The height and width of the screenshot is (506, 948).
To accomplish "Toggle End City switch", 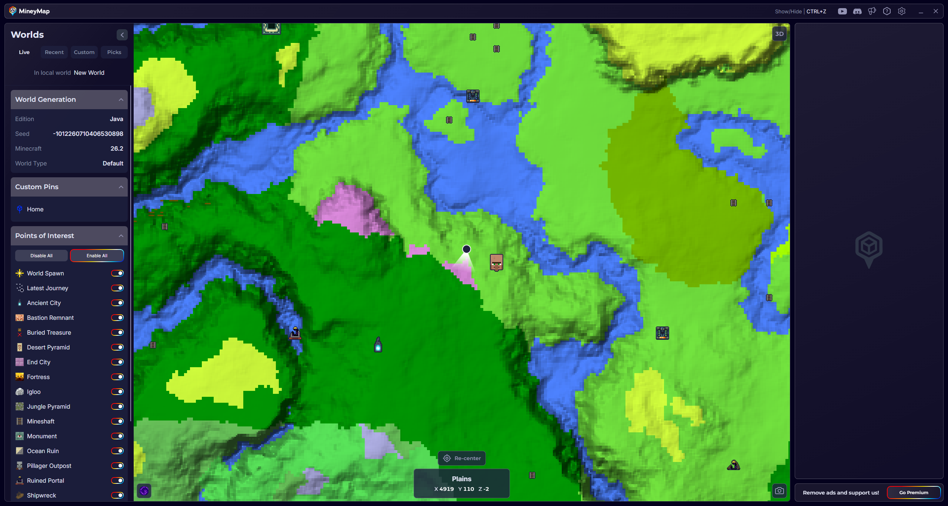I will [117, 362].
